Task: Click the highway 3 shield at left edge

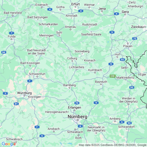Action: 5,93
